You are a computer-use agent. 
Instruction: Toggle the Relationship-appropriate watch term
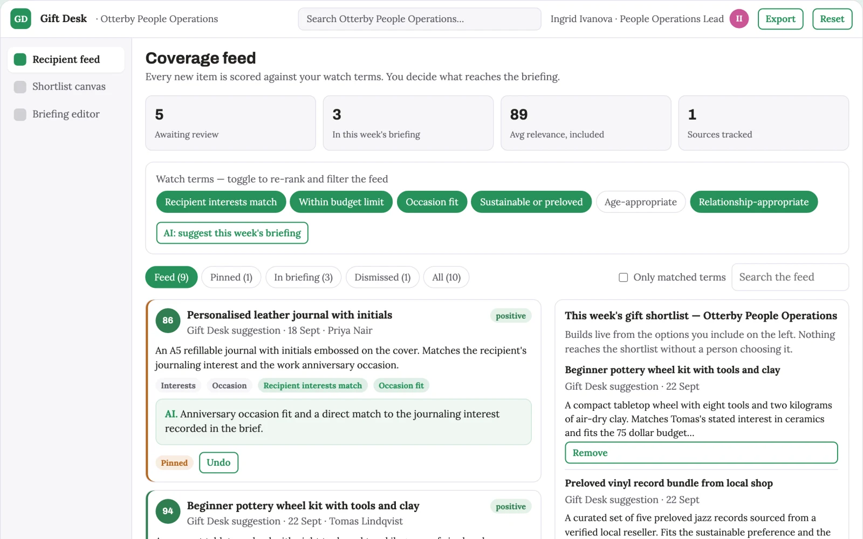(x=754, y=202)
